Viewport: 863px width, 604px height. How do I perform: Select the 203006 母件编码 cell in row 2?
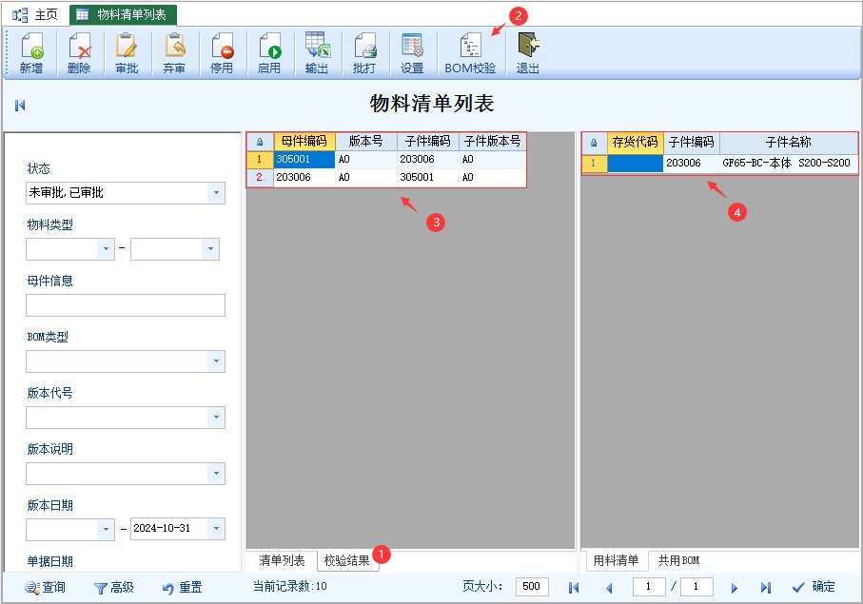[304, 177]
